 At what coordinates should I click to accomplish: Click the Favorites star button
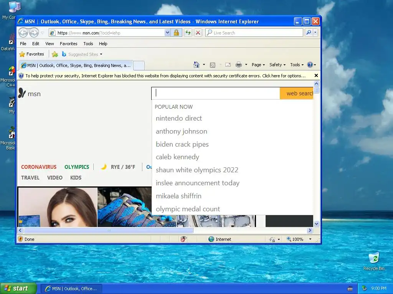(31, 54)
